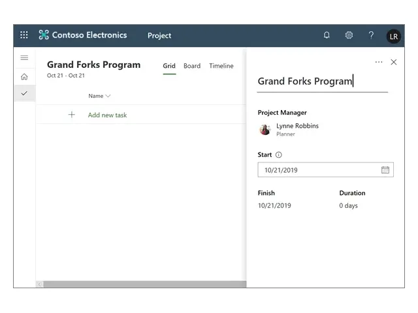The image size is (418, 313).
Task: Click Add new task
Action: (x=107, y=115)
